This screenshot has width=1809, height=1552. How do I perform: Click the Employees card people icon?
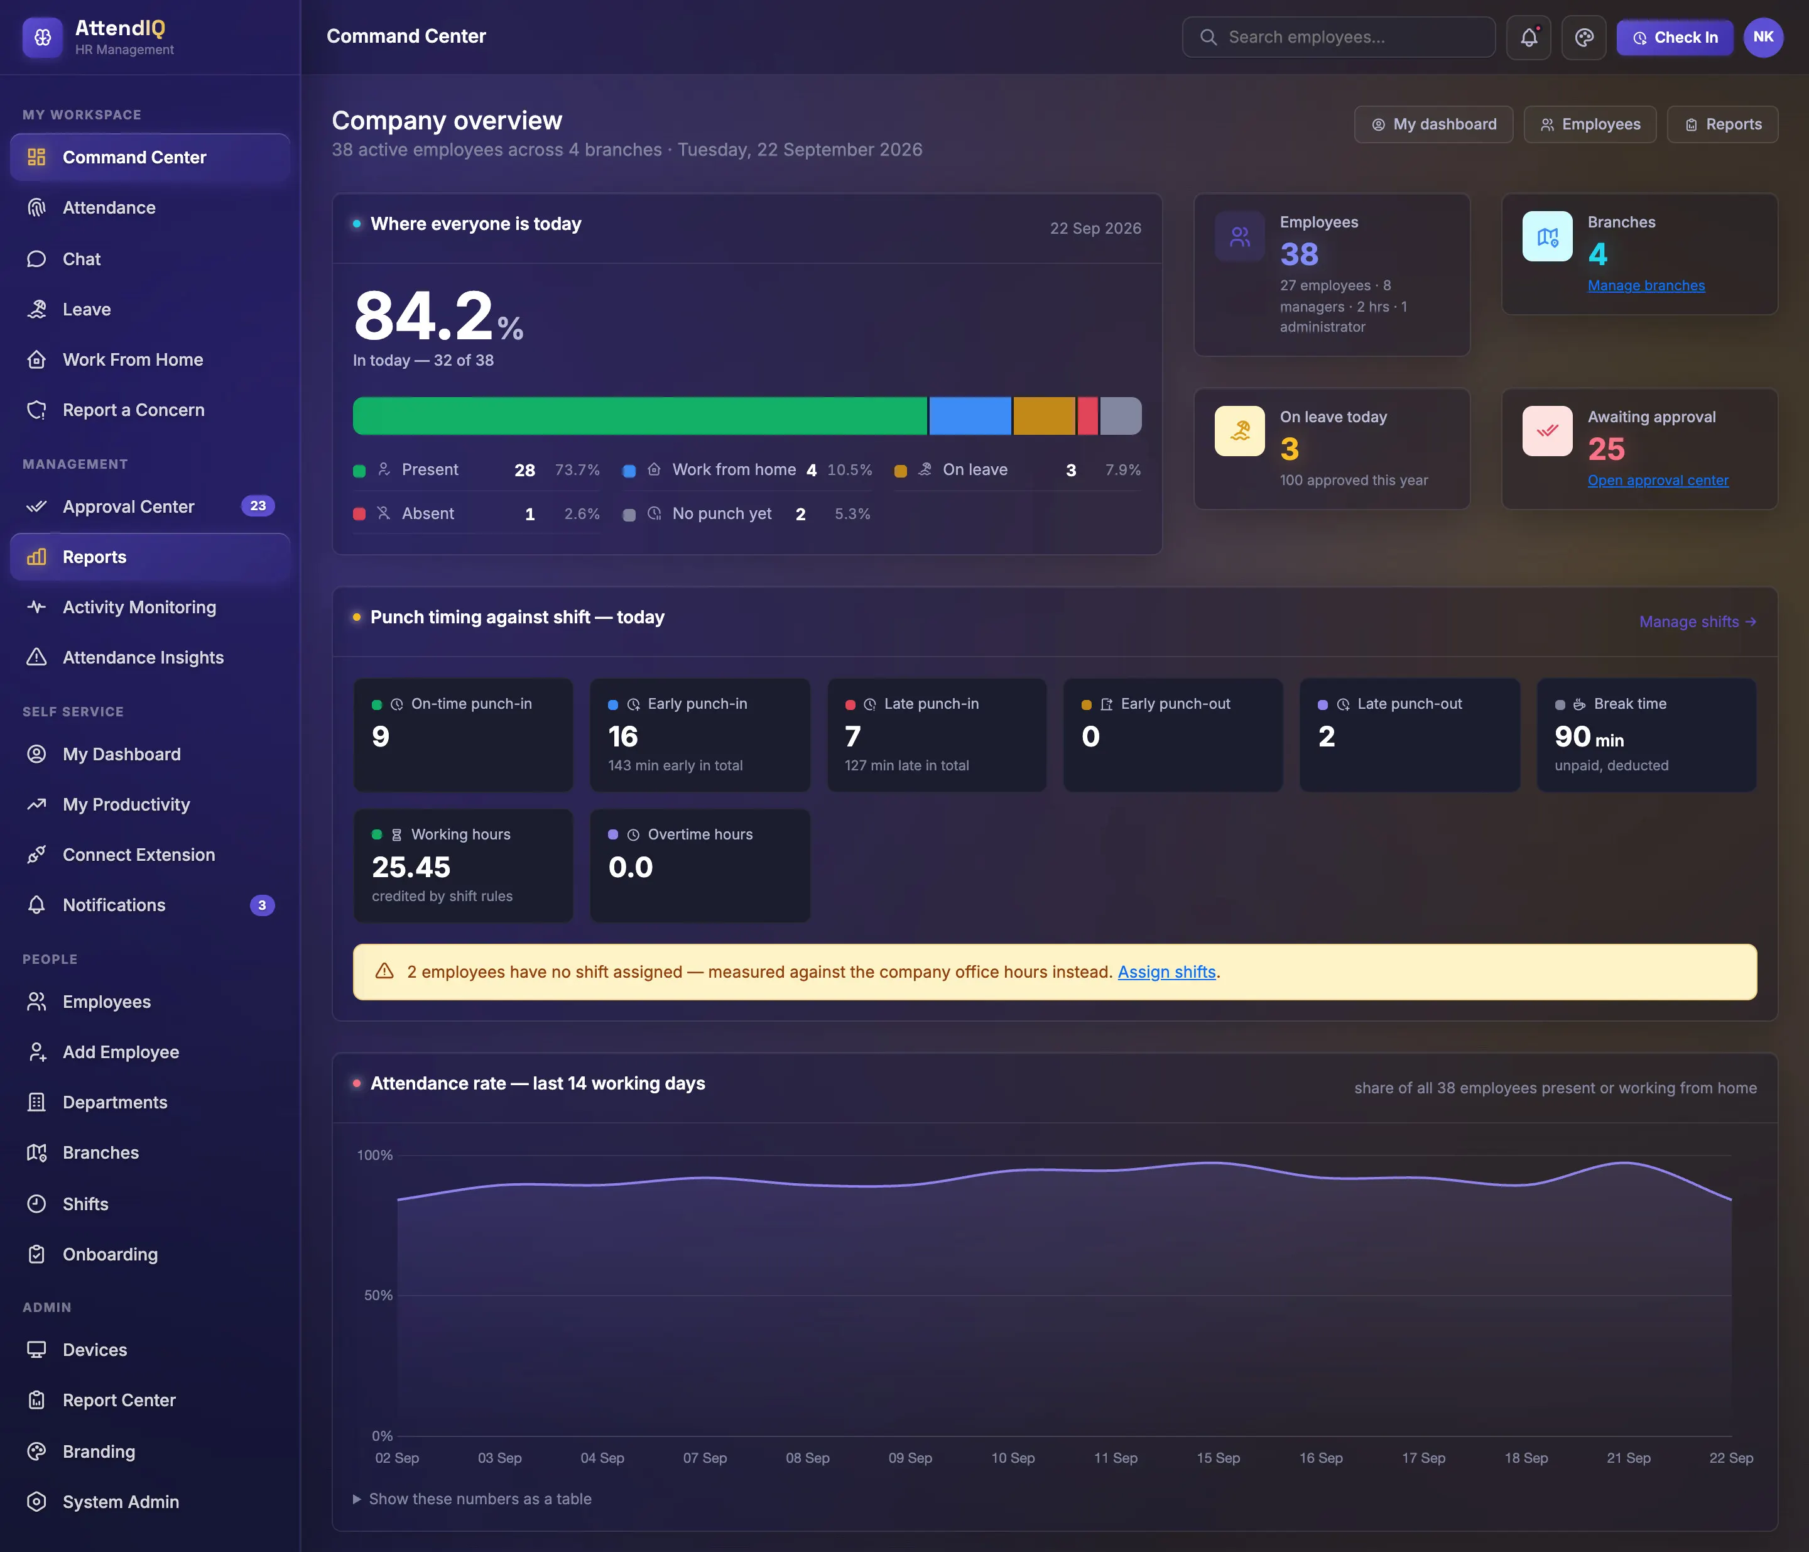pos(1240,237)
